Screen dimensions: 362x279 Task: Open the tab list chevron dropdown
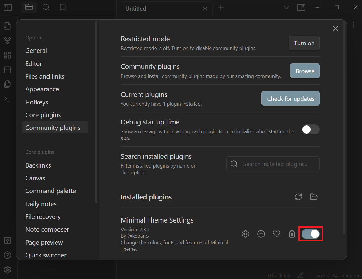click(x=286, y=8)
